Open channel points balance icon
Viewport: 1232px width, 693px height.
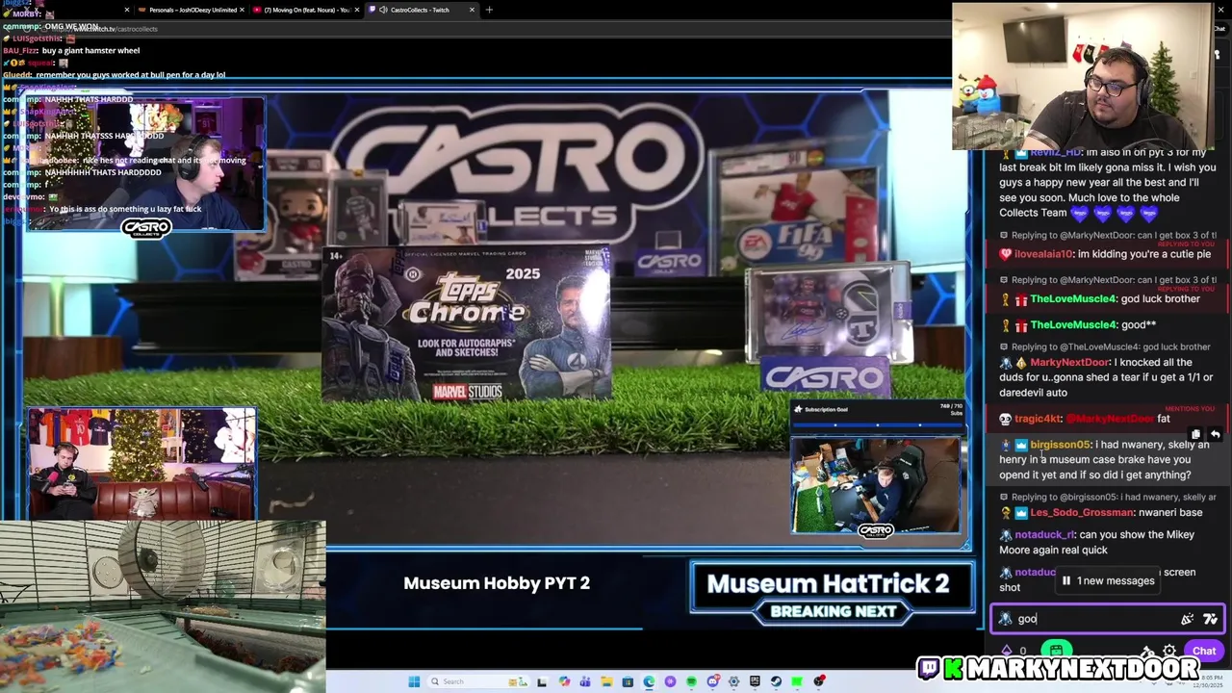[x=1007, y=651]
